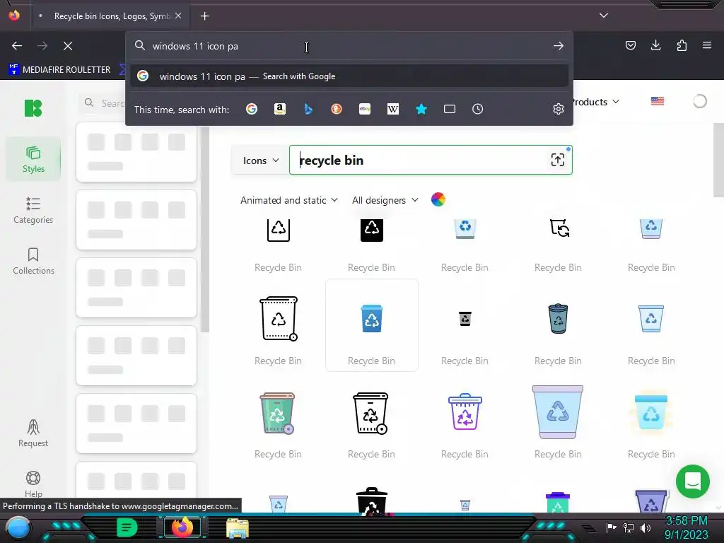
Task: Open green notes app on taskbar
Action: click(127, 527)
